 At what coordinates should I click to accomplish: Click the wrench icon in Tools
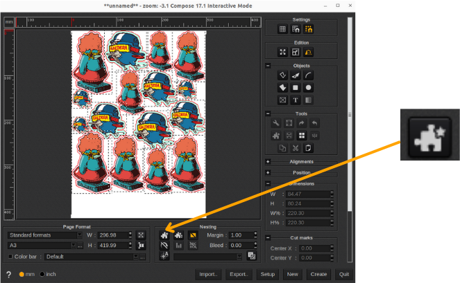[x=275, y=124]
